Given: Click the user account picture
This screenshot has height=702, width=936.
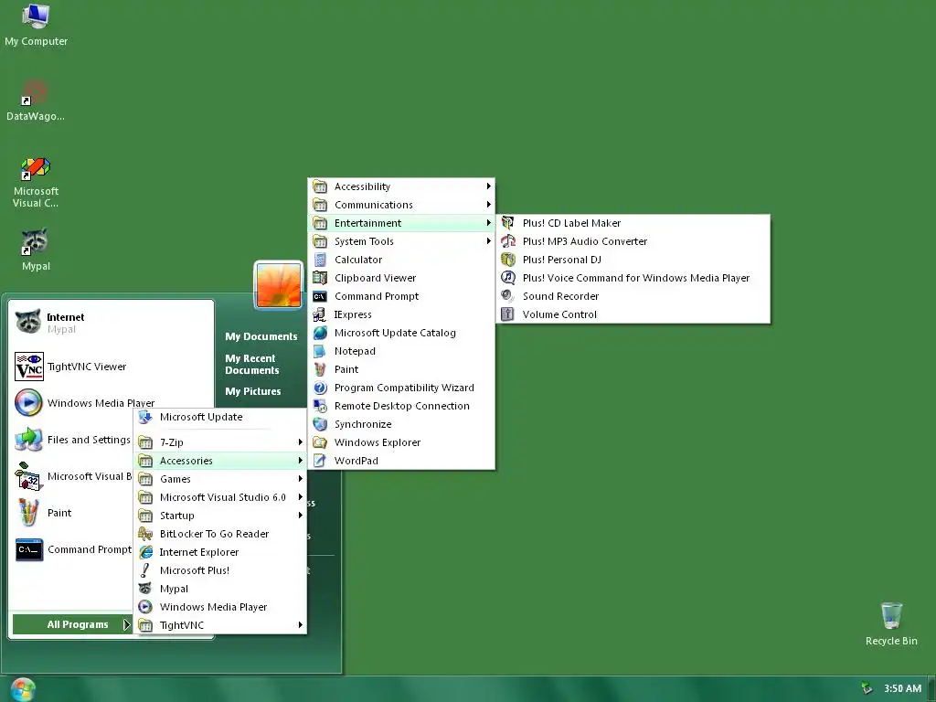Looking at the screenshot, I should coord(278,285).
